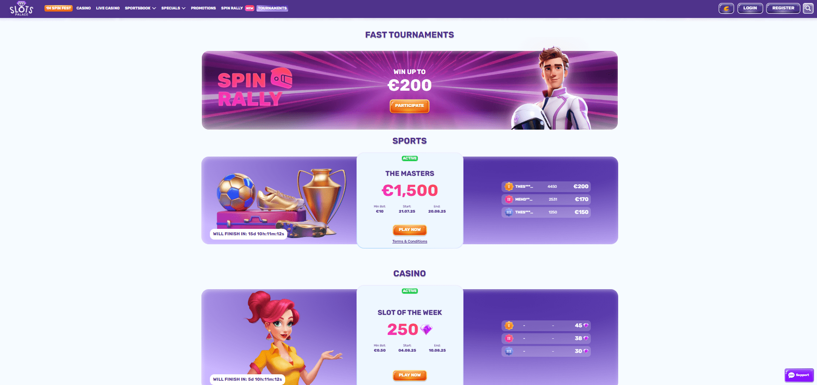Open the search magnifier icon

click(808, 8)
